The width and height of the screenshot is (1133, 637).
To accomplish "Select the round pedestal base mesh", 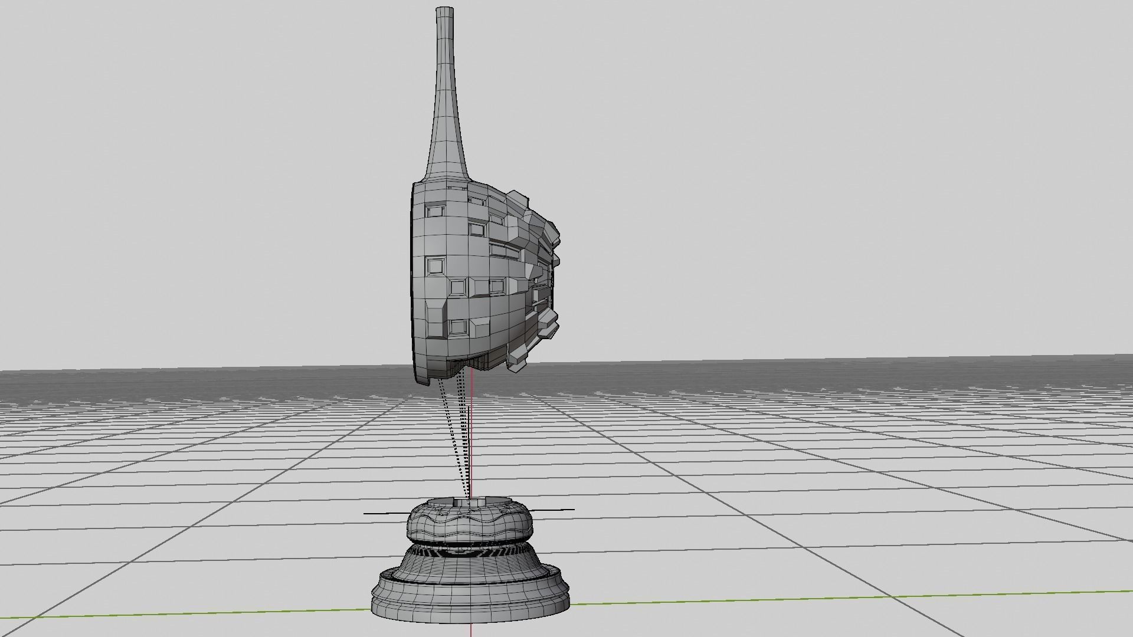I will pos(471,585).
